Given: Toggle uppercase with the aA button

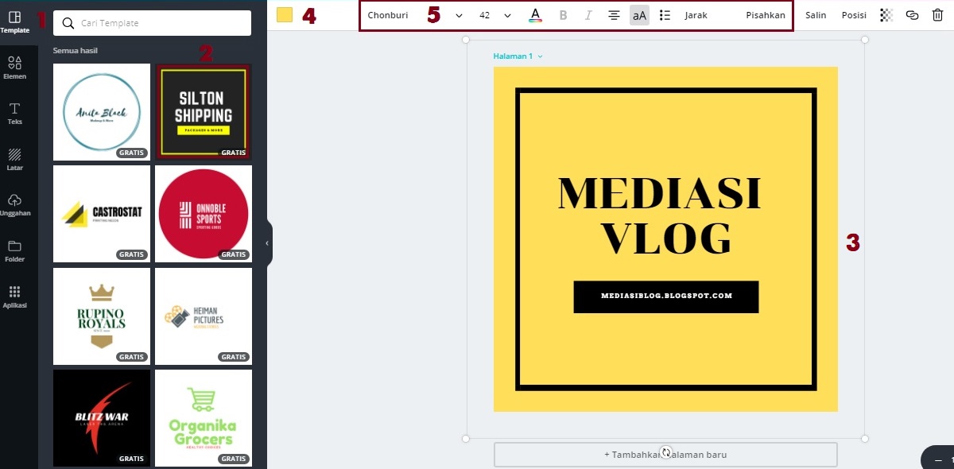Looking at the screenshot, I should click(639, 14).
